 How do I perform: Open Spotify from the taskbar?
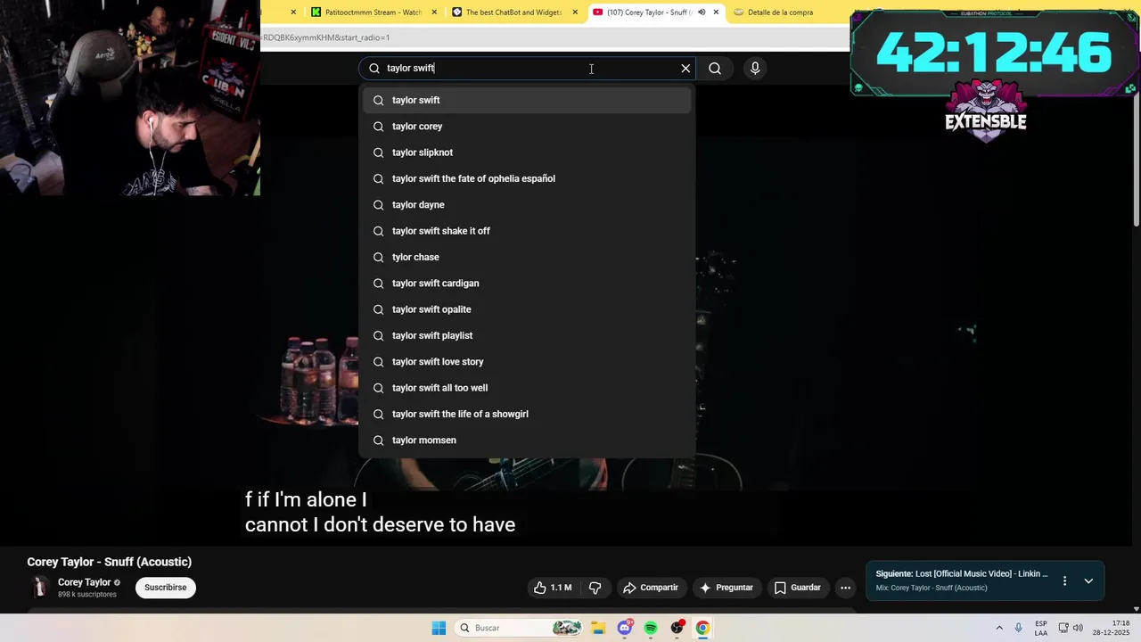coord(651,628)
